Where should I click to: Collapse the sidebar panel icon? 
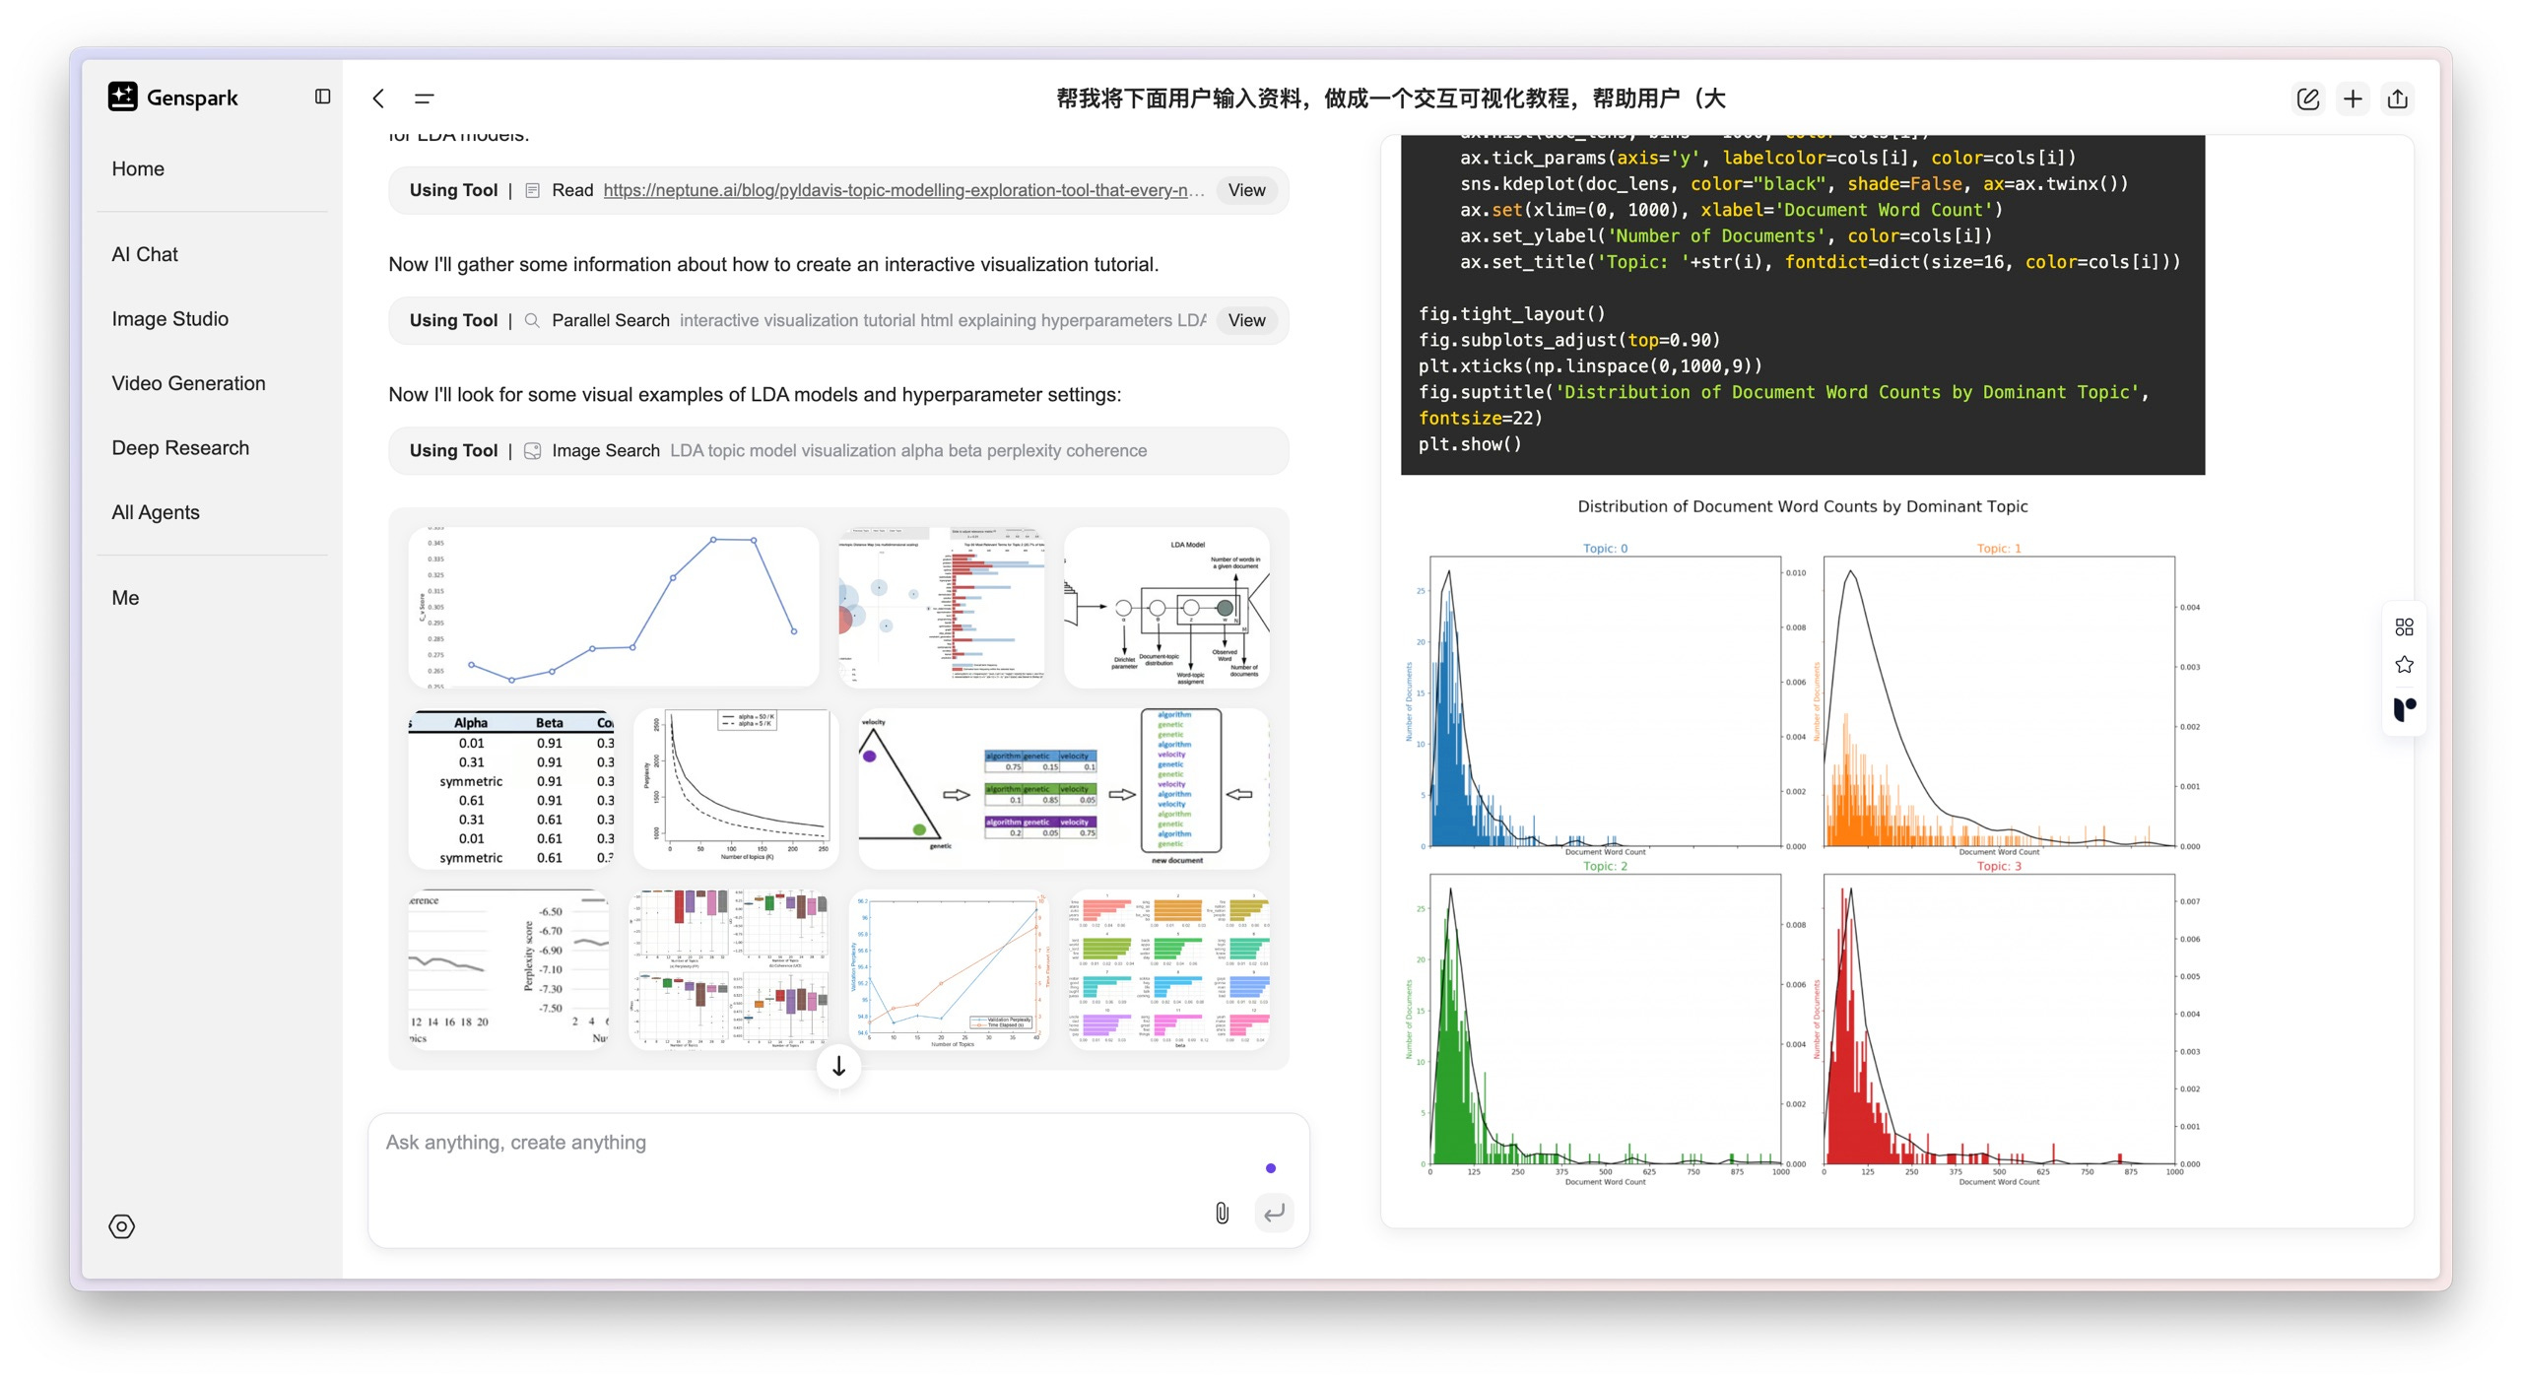tap(322, 97)
